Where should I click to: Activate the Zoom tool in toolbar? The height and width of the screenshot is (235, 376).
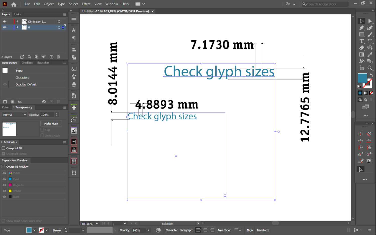coord(370,68)
